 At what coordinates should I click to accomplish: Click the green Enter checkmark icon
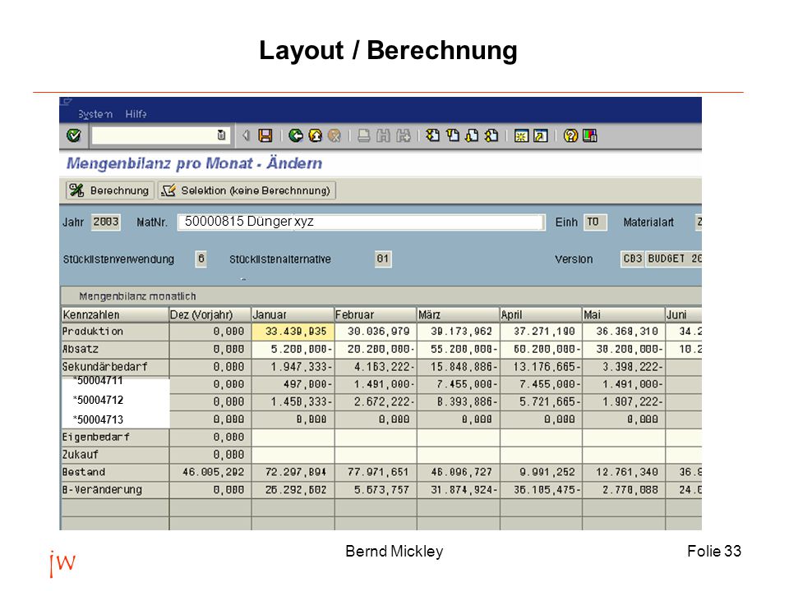(74, 135)
